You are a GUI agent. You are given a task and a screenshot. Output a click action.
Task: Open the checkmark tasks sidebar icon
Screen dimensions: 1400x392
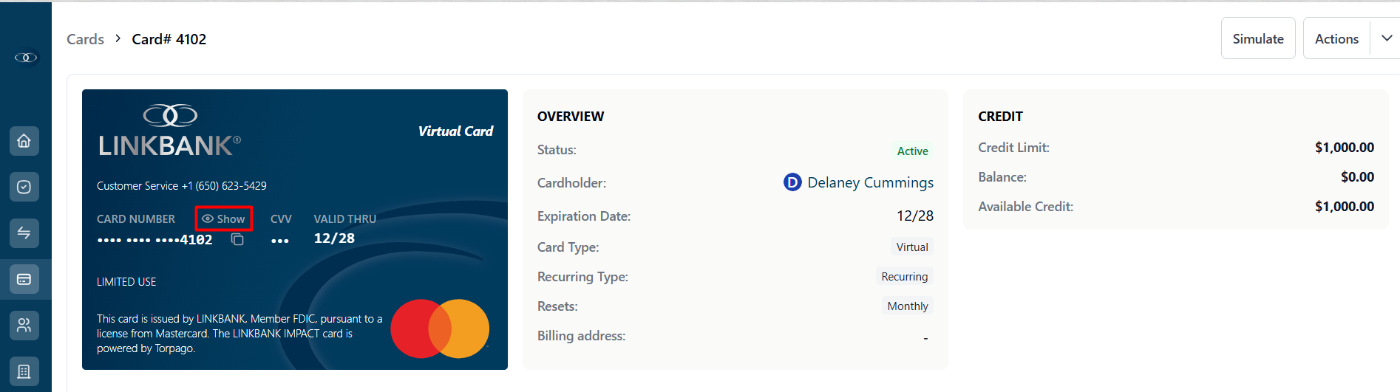pos(24,187)
